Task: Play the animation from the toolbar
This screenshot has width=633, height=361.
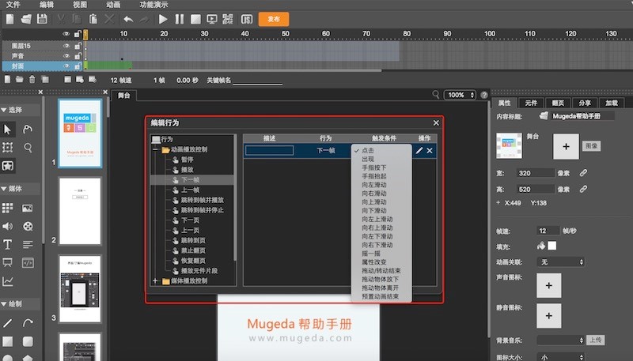Action: coord(163,18)
